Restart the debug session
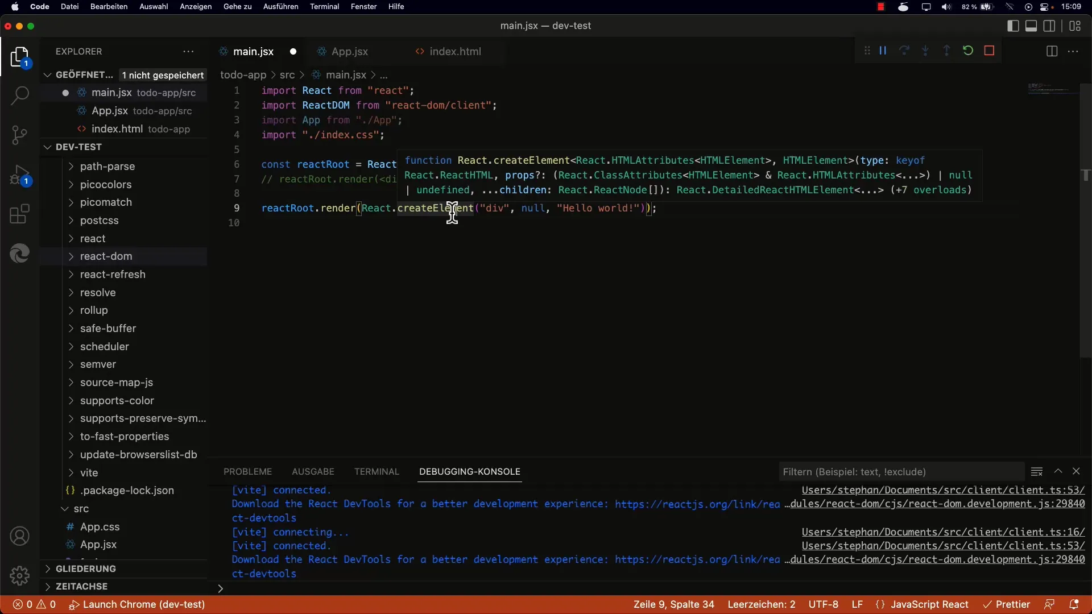The image size is (1092, 614). pos(968,51)
